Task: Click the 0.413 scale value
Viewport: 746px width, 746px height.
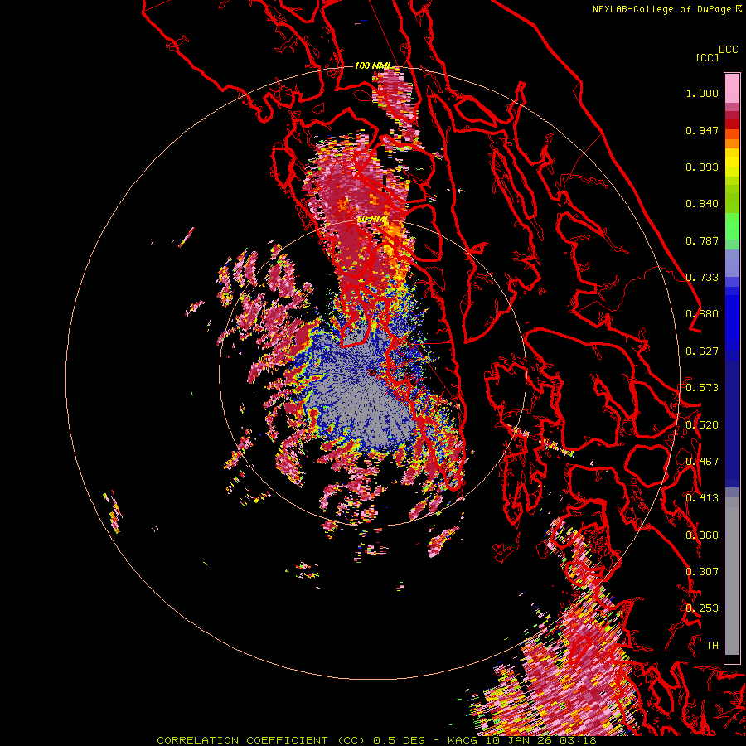Action: coord(702,498)
